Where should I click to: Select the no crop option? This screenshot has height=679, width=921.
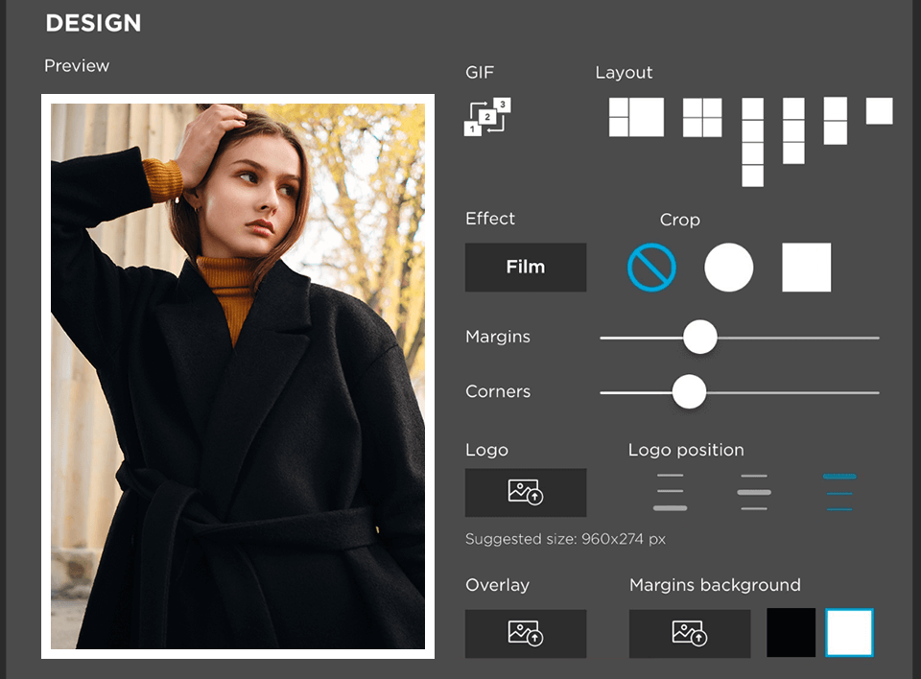(x=651, y=267)
